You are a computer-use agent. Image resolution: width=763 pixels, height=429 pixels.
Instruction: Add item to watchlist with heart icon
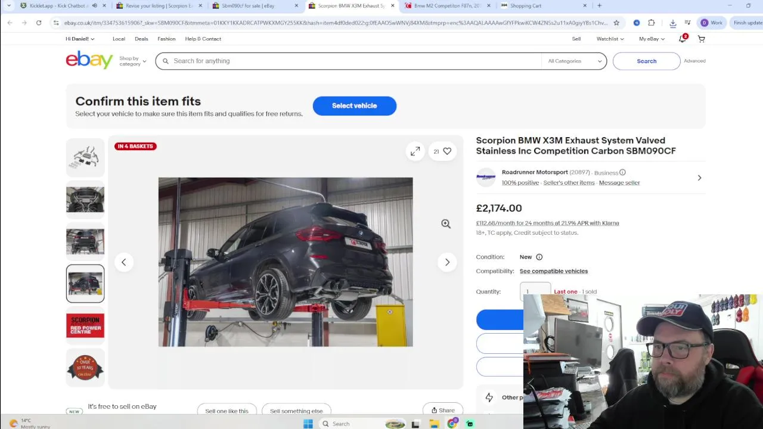click(x=447, y=151)
